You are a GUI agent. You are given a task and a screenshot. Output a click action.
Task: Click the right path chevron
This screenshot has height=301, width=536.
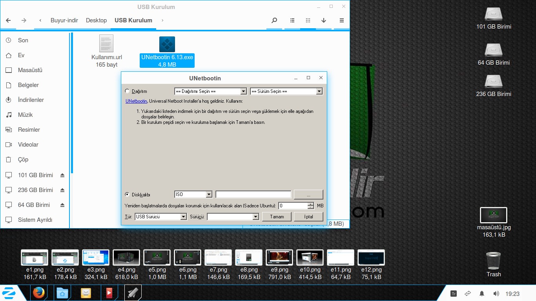point(162,20)
